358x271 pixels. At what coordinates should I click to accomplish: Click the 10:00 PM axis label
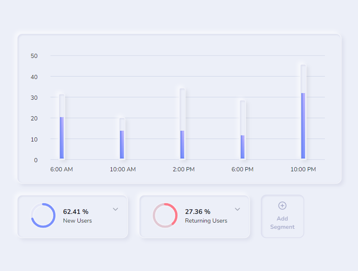click(x=303, y=169)
